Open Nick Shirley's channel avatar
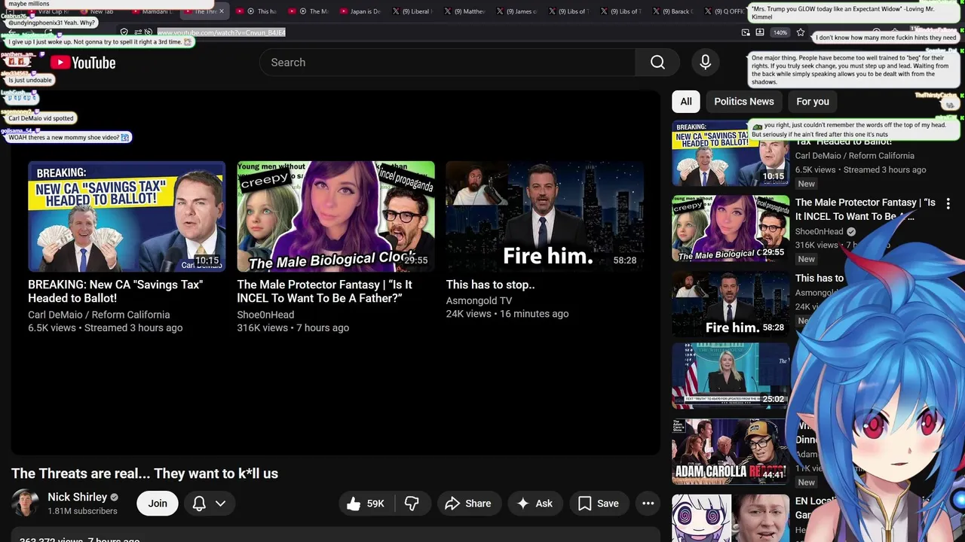The width and height of the screenshot is (965, 542). [25, 503]
